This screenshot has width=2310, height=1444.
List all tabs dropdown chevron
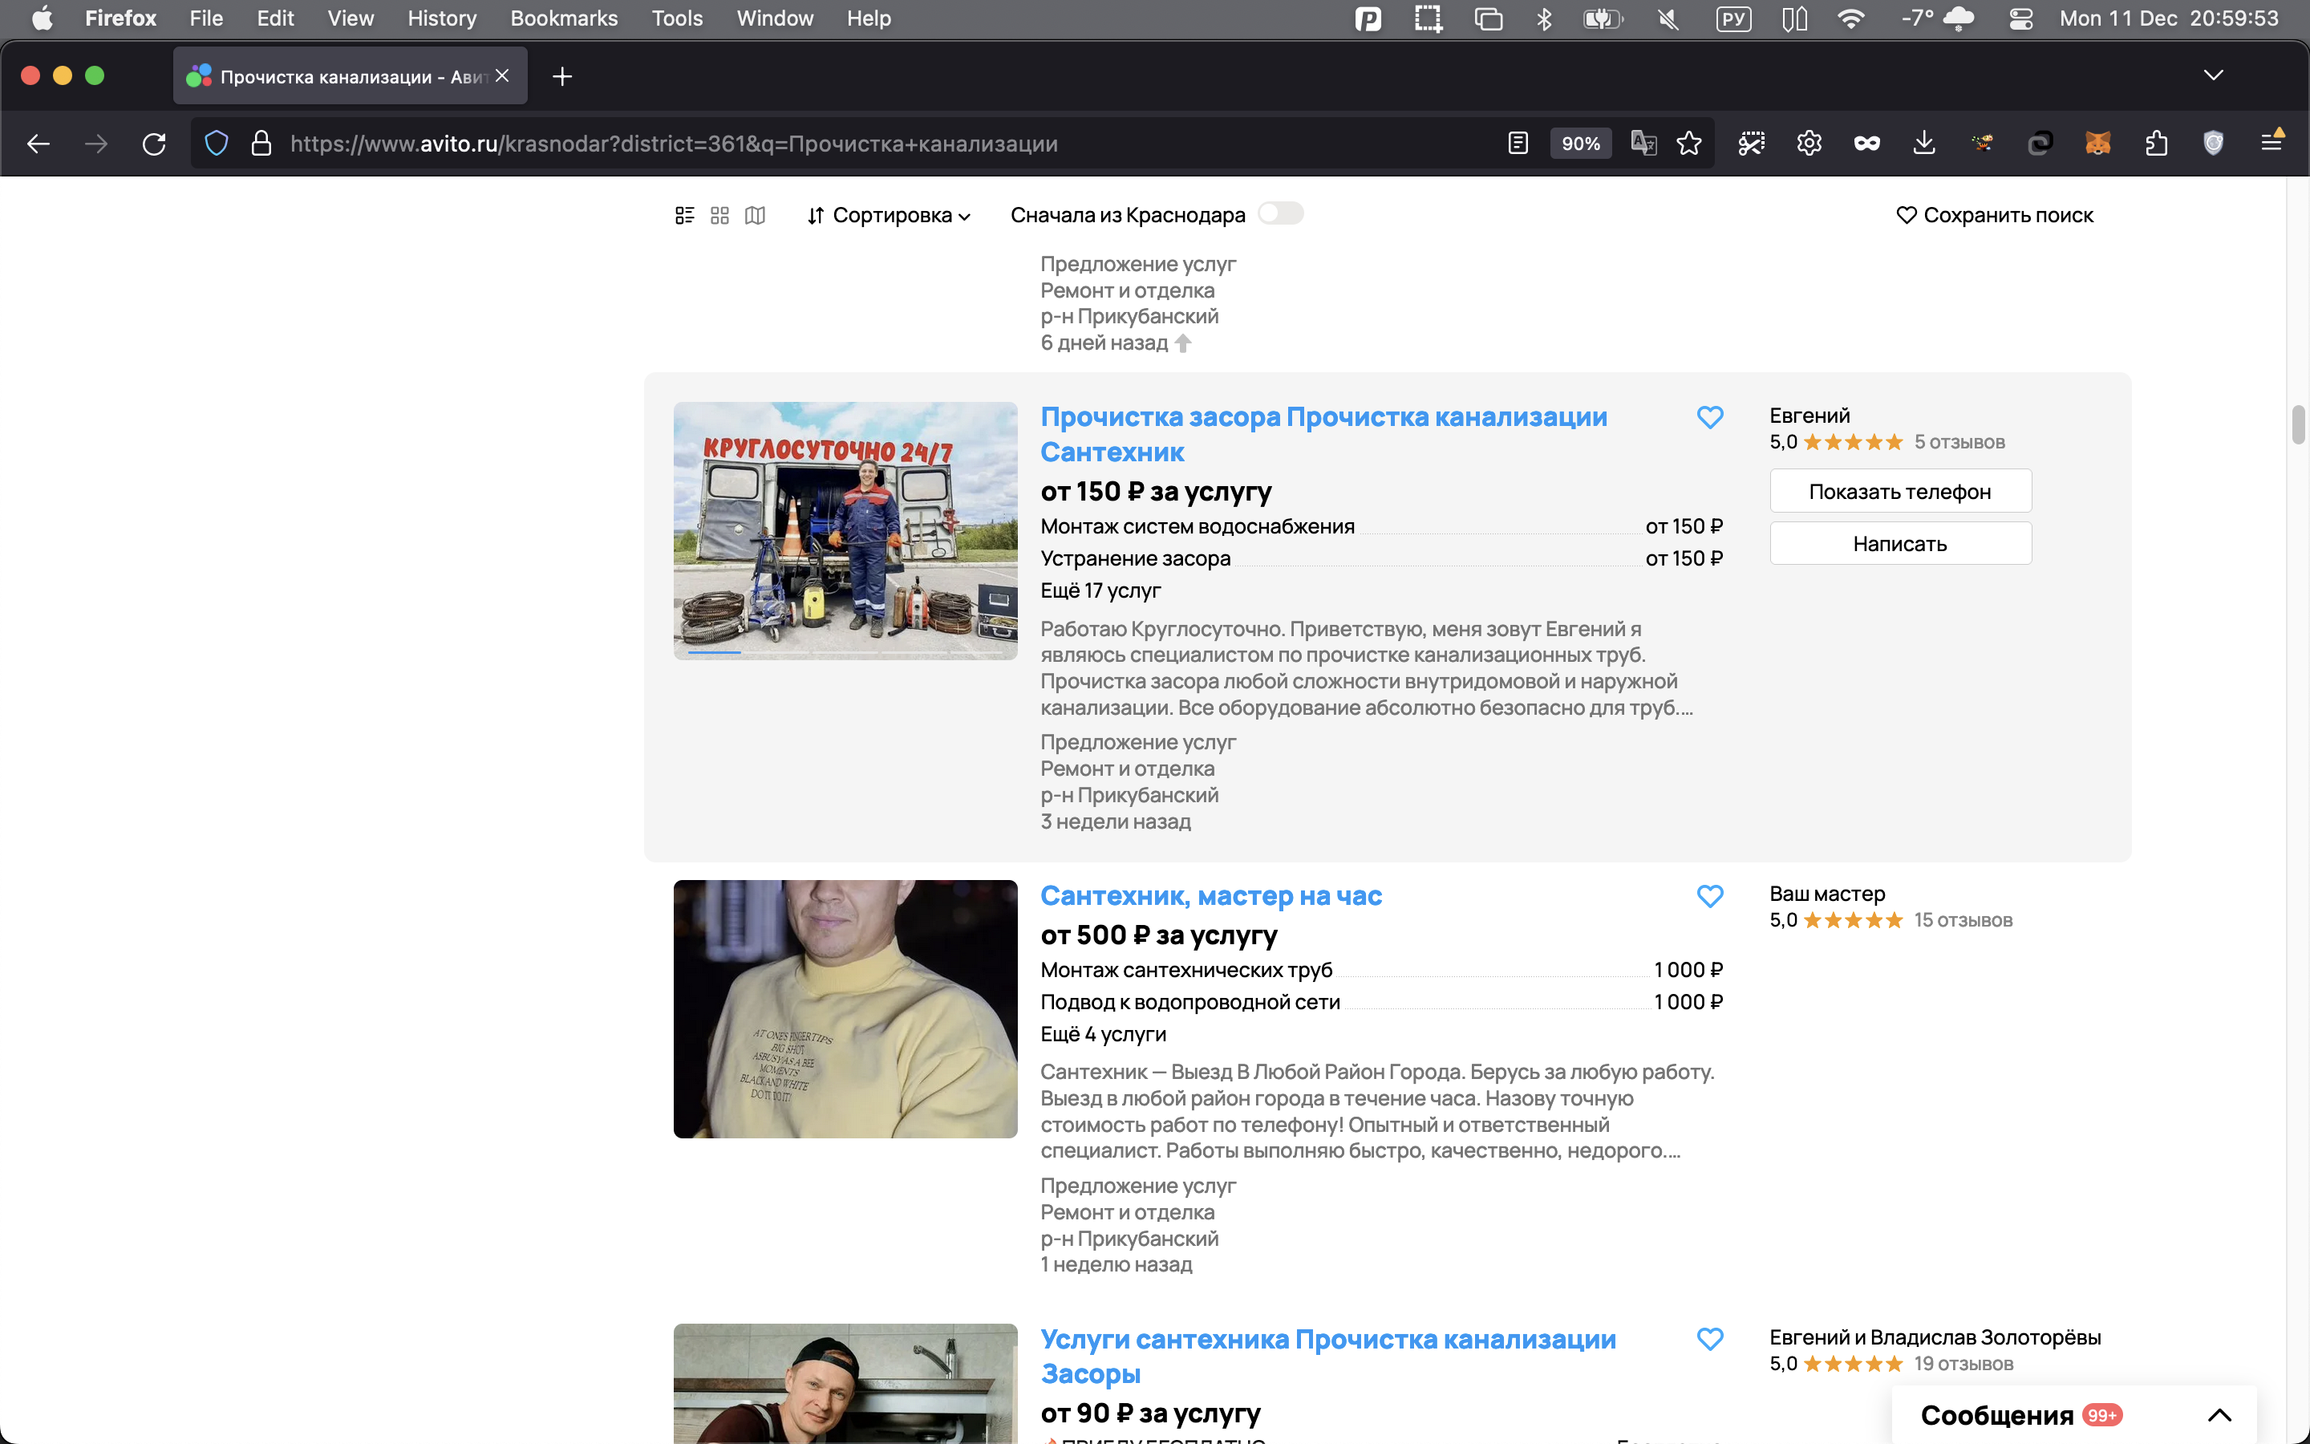tap(2213, 75)
